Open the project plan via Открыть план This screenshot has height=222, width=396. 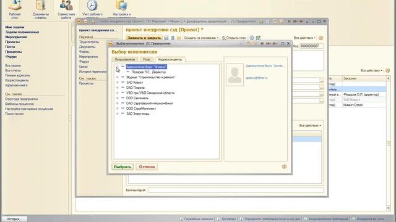(234, 38)
